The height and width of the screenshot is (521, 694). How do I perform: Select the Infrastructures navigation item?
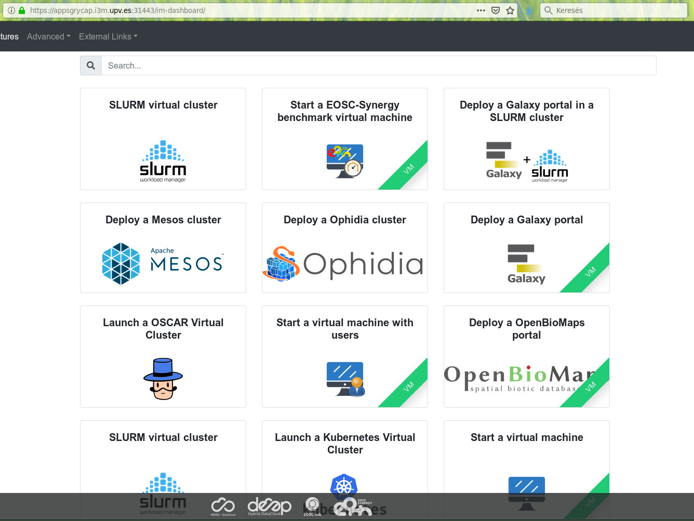pyautogui.click(x=9, y=36)
